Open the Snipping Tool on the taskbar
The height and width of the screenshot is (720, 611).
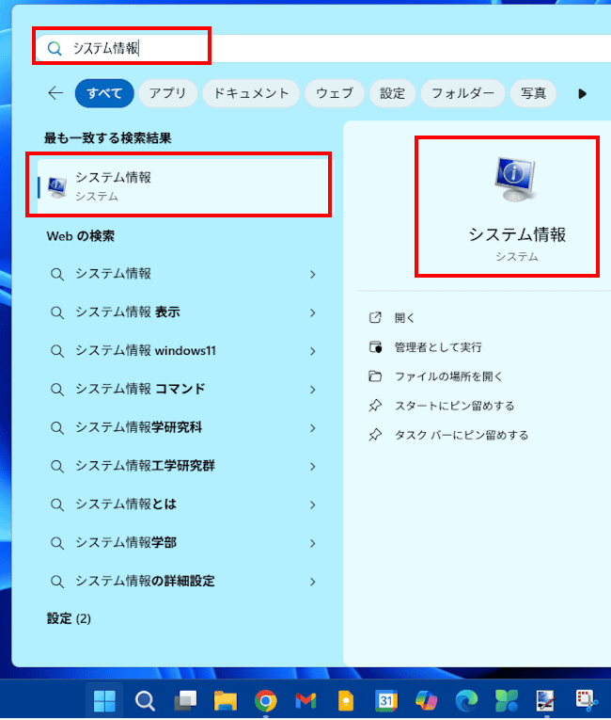click(587, 701)
